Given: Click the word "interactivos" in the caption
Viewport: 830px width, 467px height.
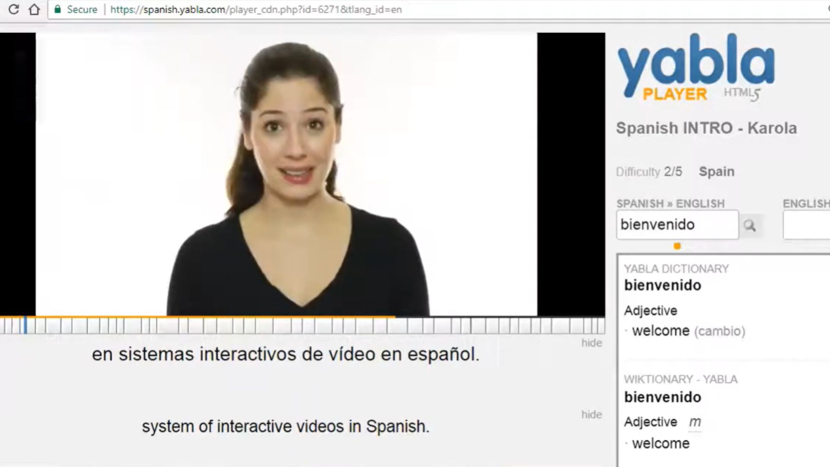Looking at the screenshot, I should point(248,355).
